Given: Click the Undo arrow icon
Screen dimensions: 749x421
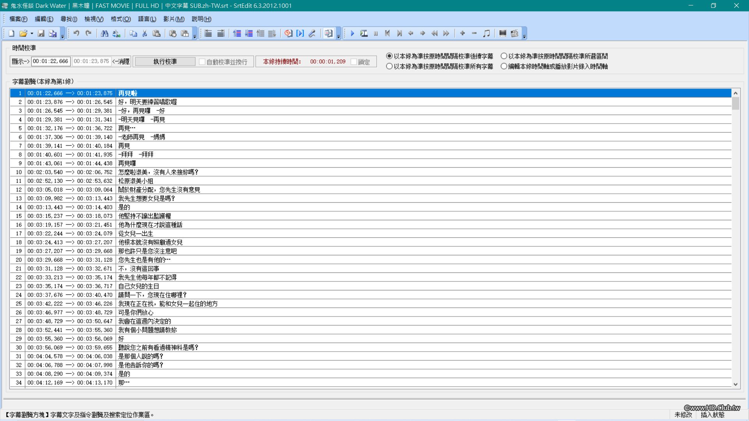Looking at the screenshot, I should coord(76,34).
